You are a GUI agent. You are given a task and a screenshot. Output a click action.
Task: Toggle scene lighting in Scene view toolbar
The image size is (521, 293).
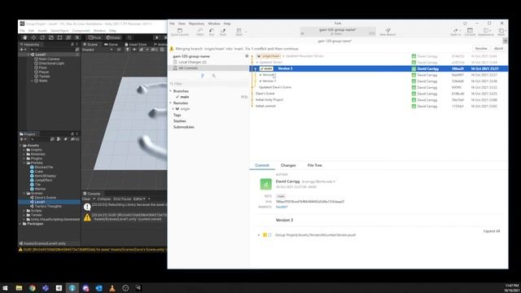(127, 50)
